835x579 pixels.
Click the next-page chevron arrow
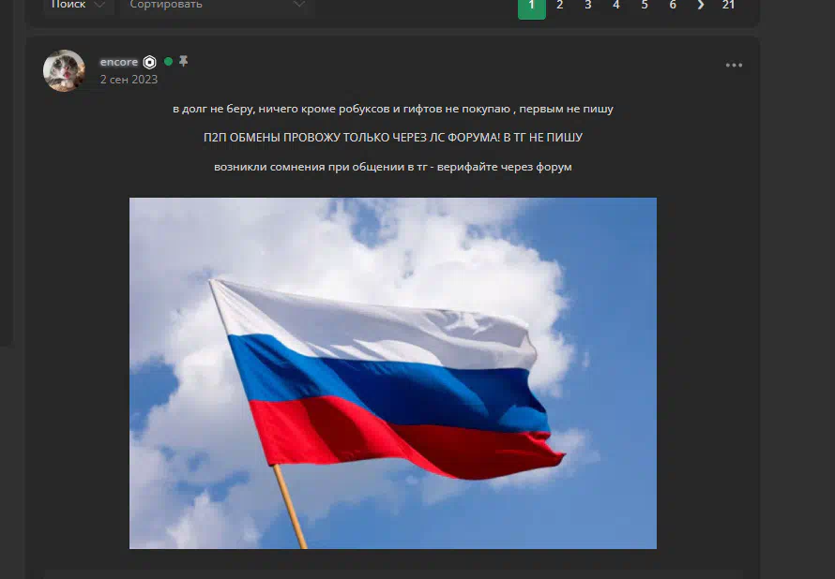pos(701,6)
